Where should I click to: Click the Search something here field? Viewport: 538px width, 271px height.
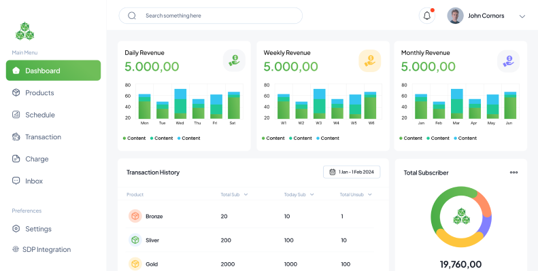coord(211,16)
